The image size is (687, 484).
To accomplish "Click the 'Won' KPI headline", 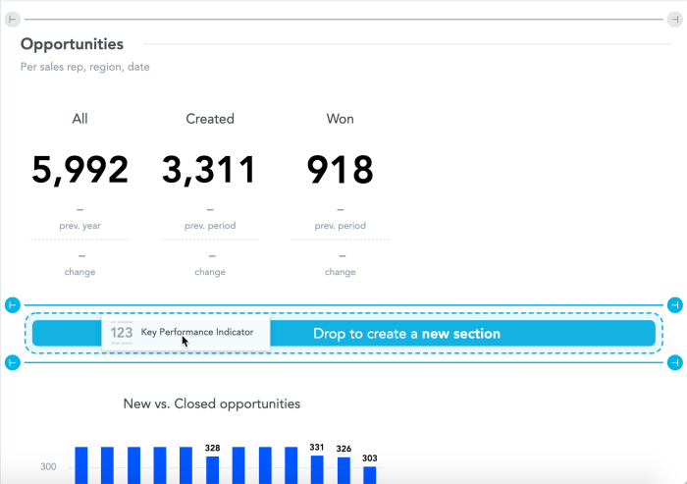I will [340, 119].
